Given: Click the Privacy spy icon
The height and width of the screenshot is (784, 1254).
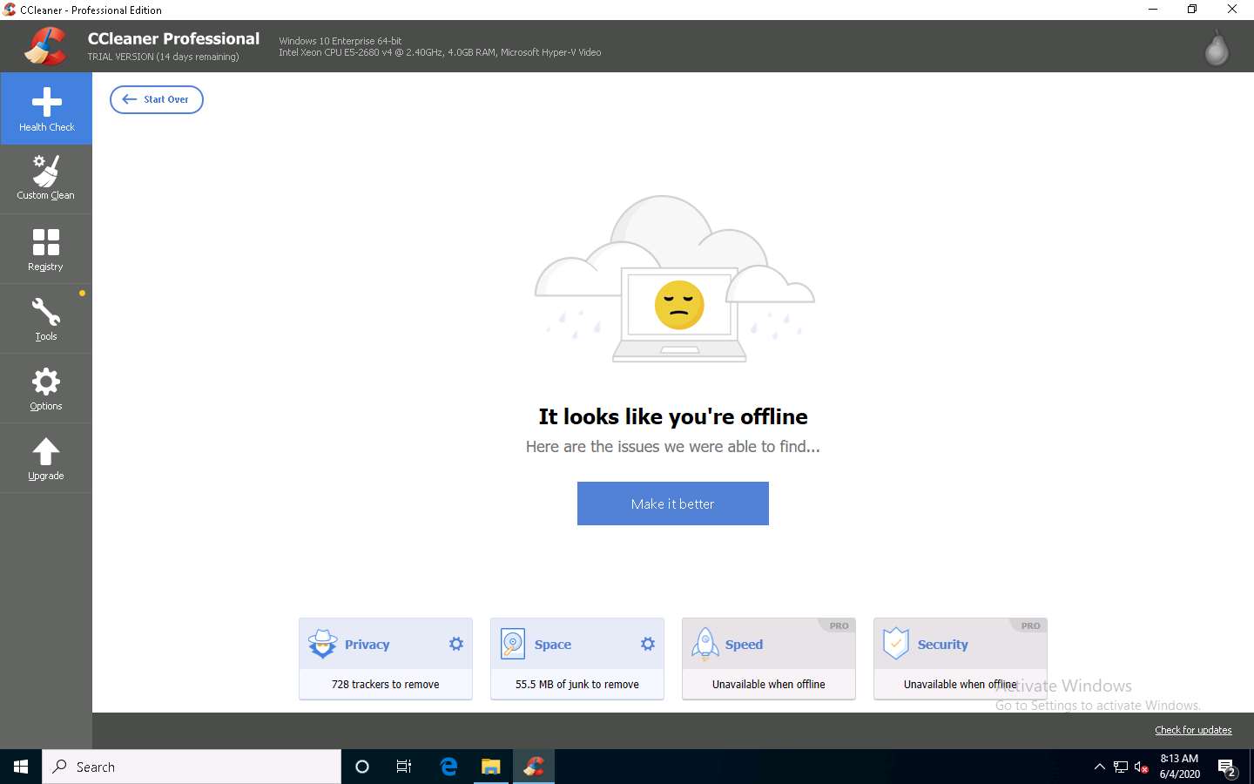Looking at the screenshot, I should pos(322,644).
